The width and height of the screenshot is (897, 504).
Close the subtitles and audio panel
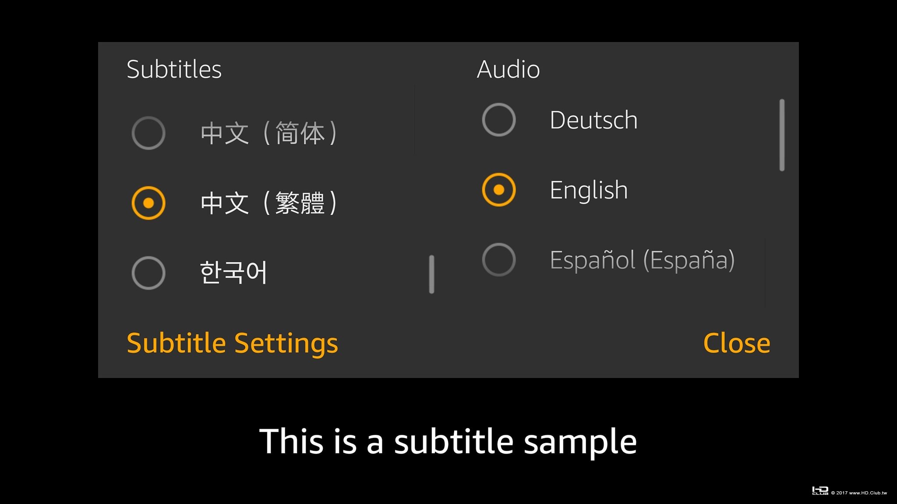737,343
